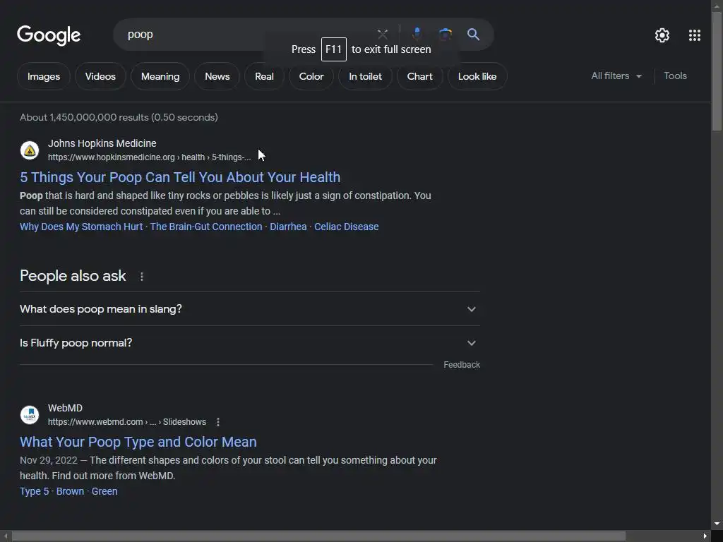Screen dimensions: 723x542
Task: Open 'What Your Poop Type and Color Mean'
Action: point(138,442)
